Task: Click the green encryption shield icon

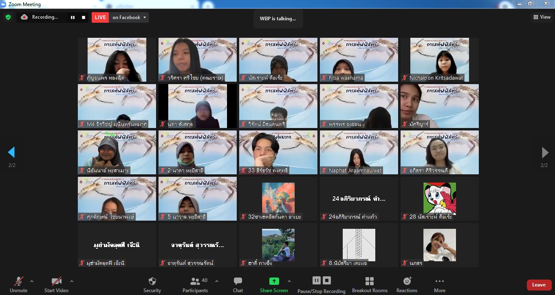Action: pyautogui.click(x=8, y=17)
